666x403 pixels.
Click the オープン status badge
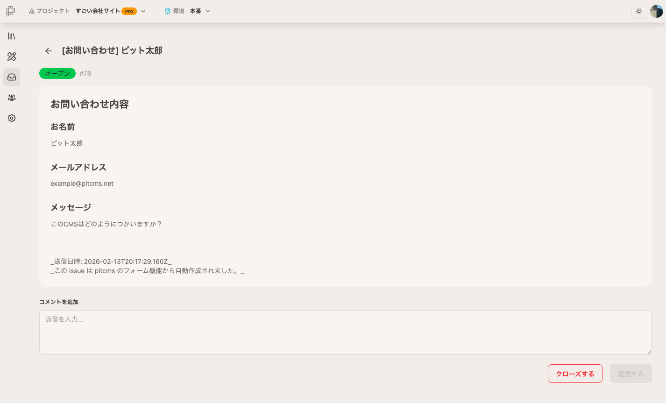click(x=57, y=73)
